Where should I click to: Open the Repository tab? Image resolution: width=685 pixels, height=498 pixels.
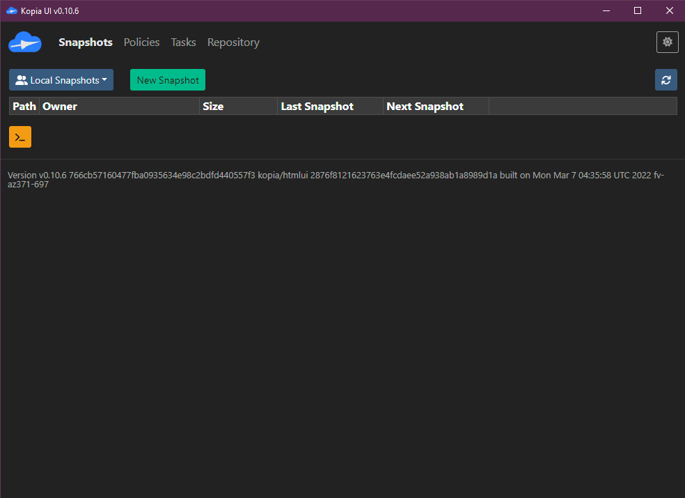coord(233,42)
